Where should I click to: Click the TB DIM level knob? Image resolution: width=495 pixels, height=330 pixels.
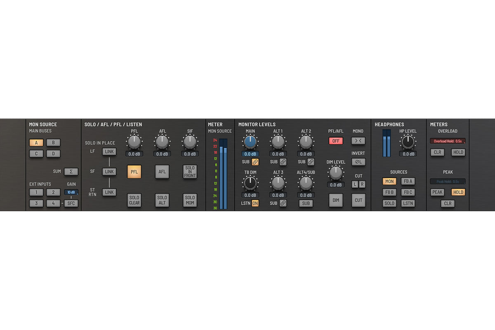pyautogui.click(x=250, y=183)
